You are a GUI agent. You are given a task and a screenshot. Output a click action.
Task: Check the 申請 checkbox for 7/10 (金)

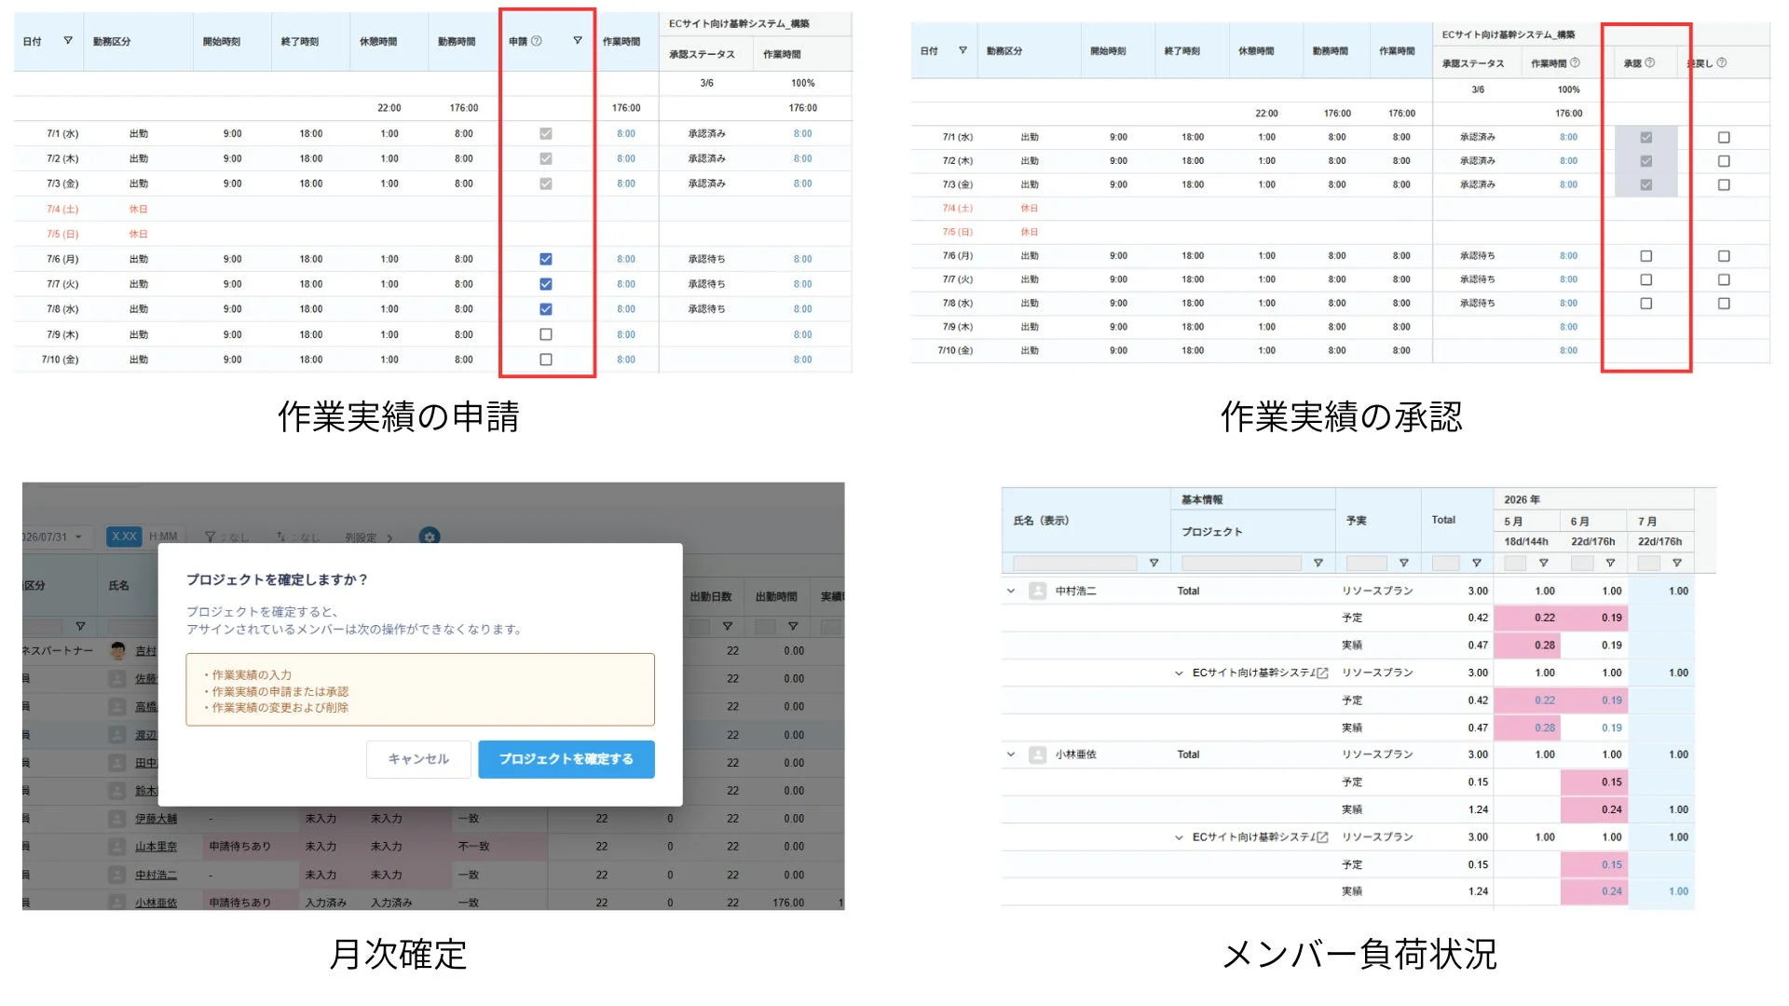pyautogui.click(x=546, y=360)
